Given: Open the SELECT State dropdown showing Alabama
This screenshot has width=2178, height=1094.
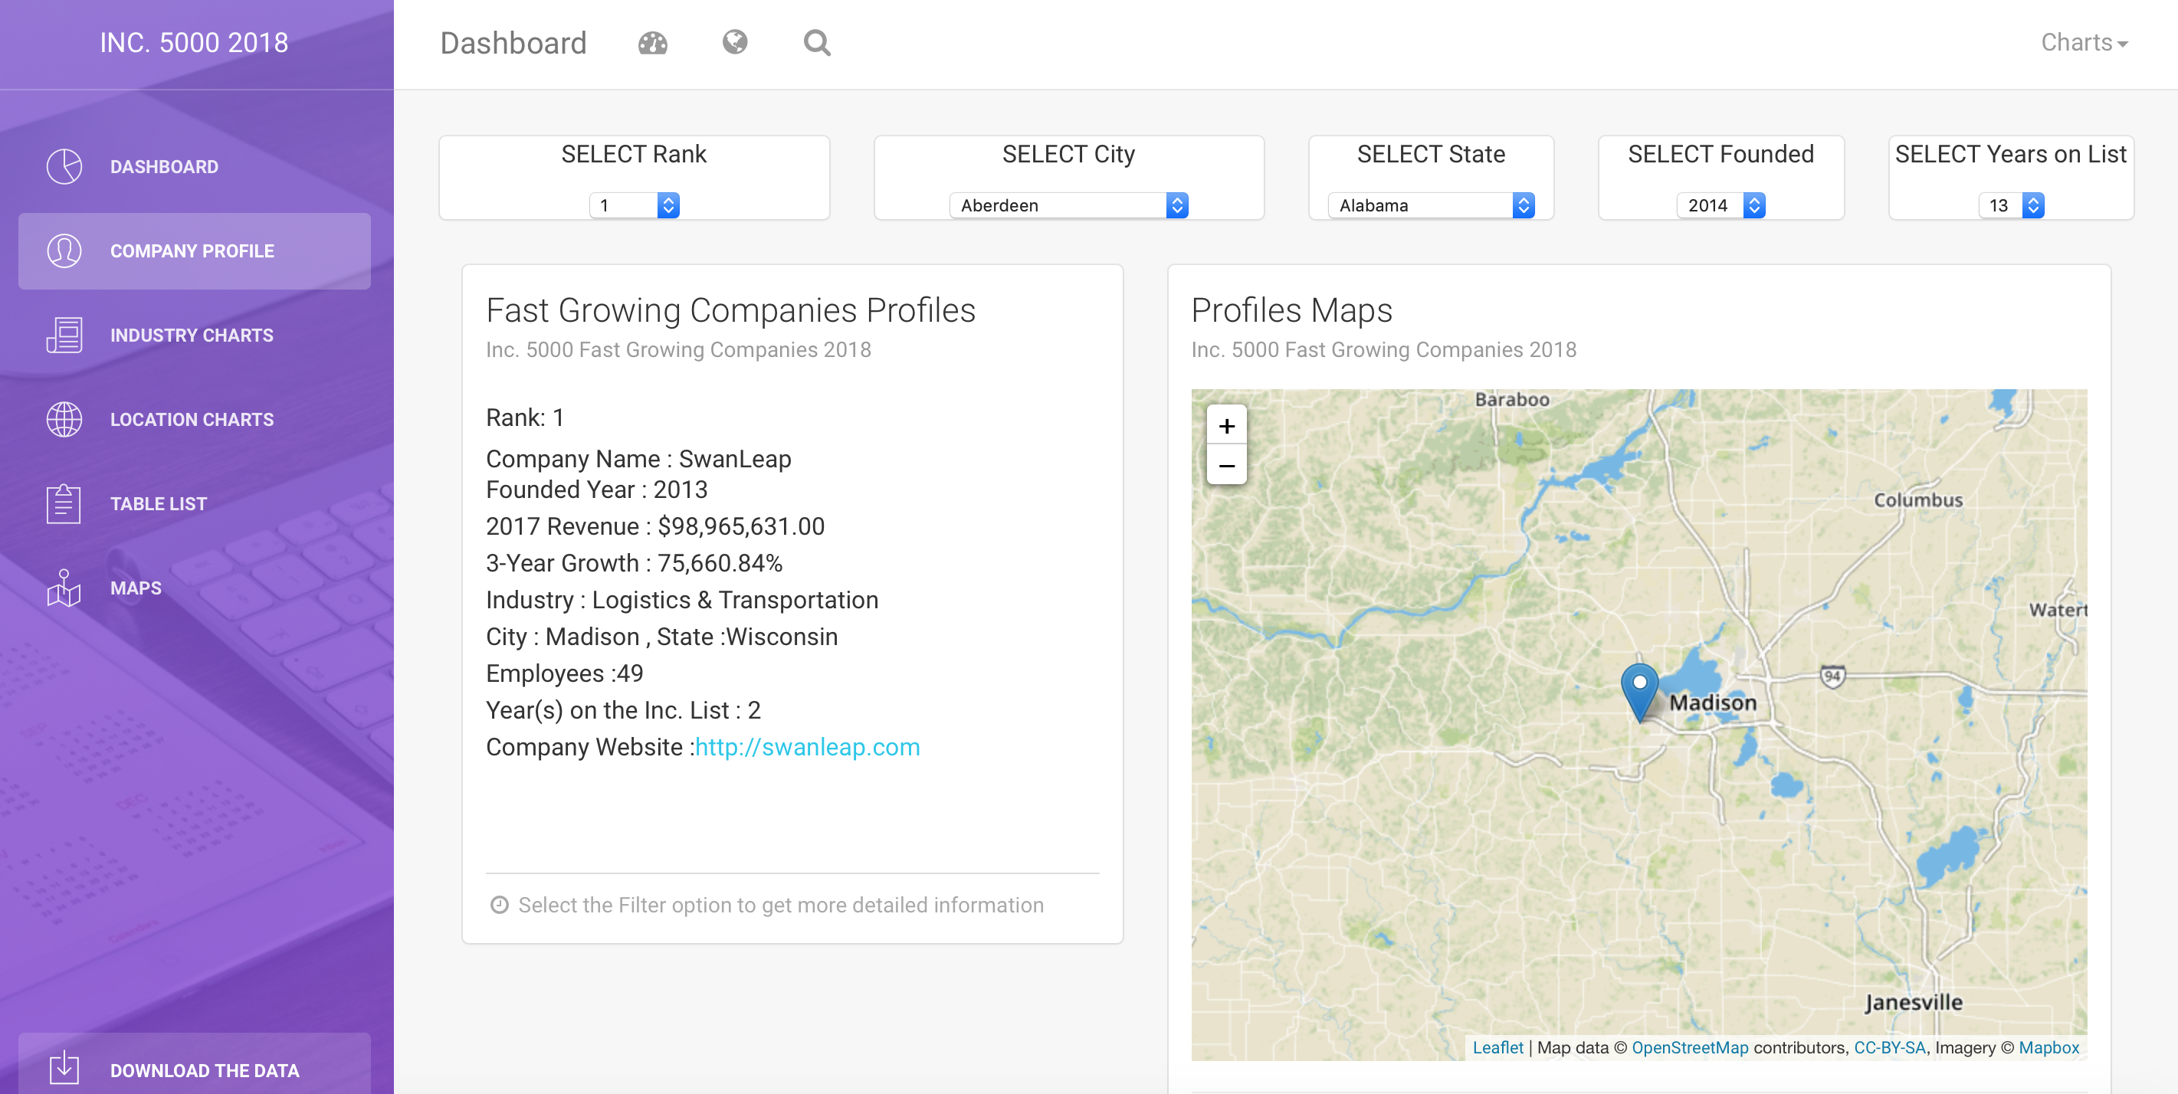Looking at the screenshot, I should pyautogui.click(x=1432, y=205).
